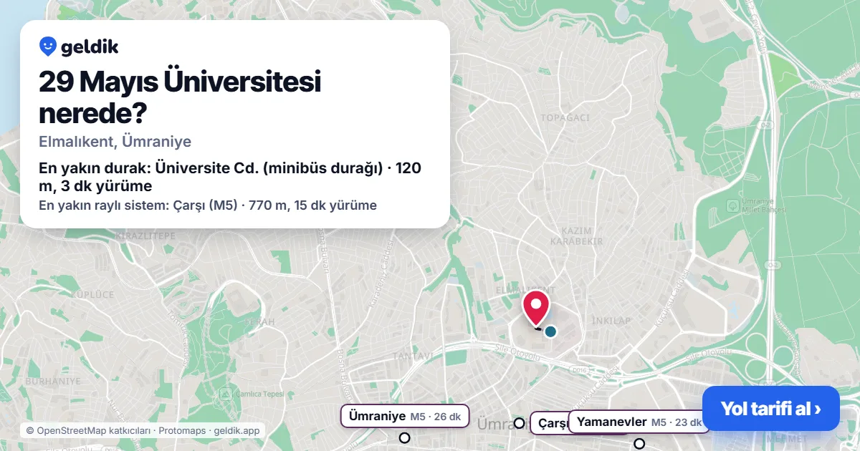Click the Get directions 'Yol tarifi al' button
This screenshot has width=860, height=451.
tap(770, 409)
